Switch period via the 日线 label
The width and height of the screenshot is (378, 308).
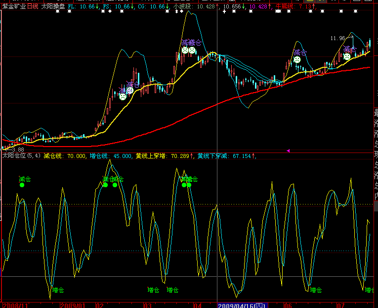(33, 6)
